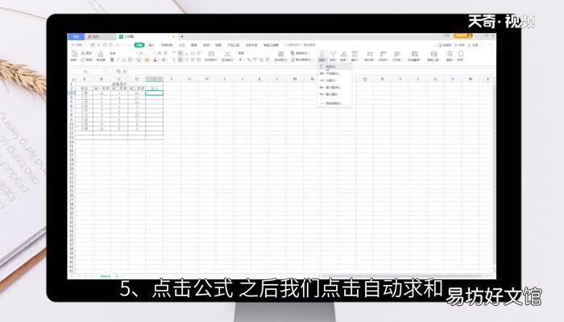The height and width of the screenshot is (322, 564).
Task: Click the Worksheet icon in ribbon
Action: point(396,54)
